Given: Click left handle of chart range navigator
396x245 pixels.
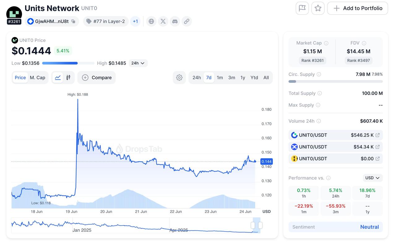Looking at the screenshot, I should (x=253, y=225).
